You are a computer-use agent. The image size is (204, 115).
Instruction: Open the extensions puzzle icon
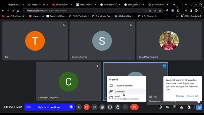(x=178, y=11)
